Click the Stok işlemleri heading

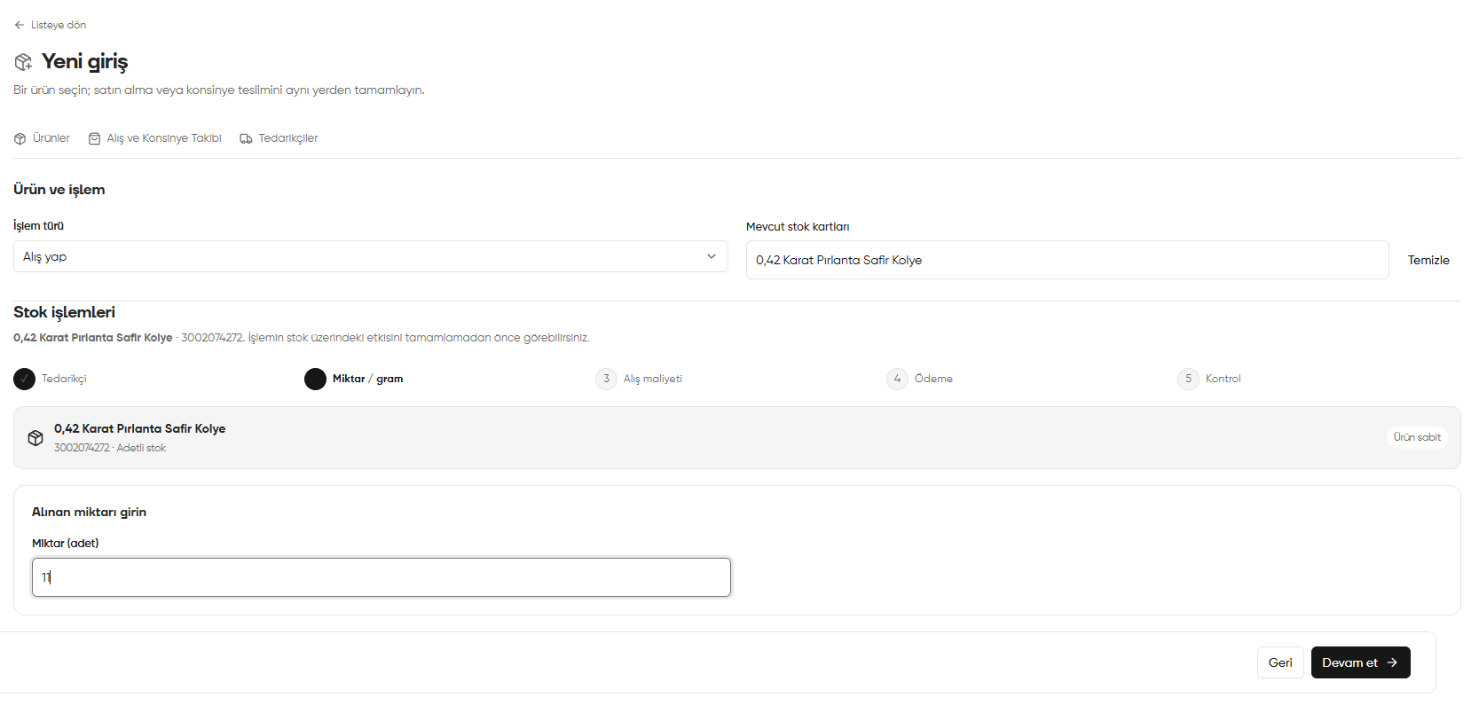point(64,312)
